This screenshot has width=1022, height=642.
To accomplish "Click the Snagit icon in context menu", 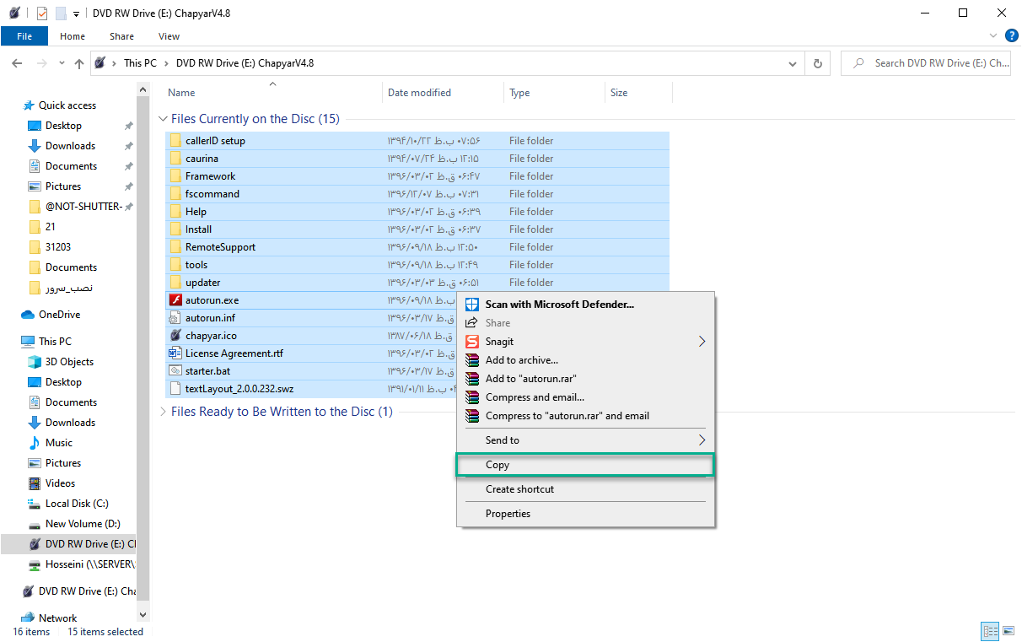I will click(x=472, y=342).
